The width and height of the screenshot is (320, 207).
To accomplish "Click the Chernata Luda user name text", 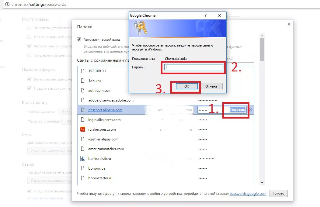I will click(x=176, y=59).
